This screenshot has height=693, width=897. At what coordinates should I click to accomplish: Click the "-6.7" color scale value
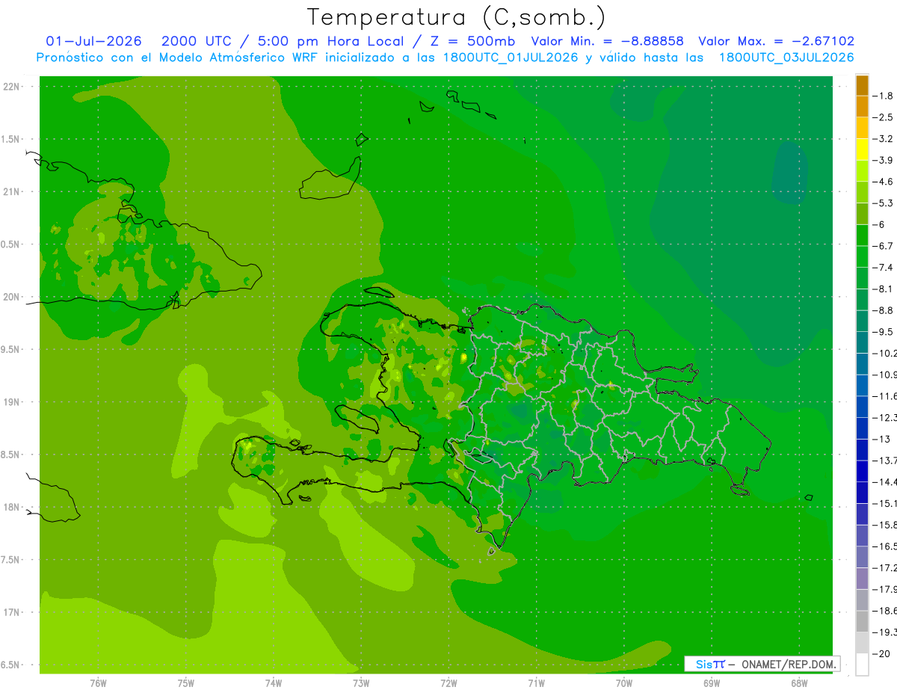pyautogui.click(x=884, y=246)
